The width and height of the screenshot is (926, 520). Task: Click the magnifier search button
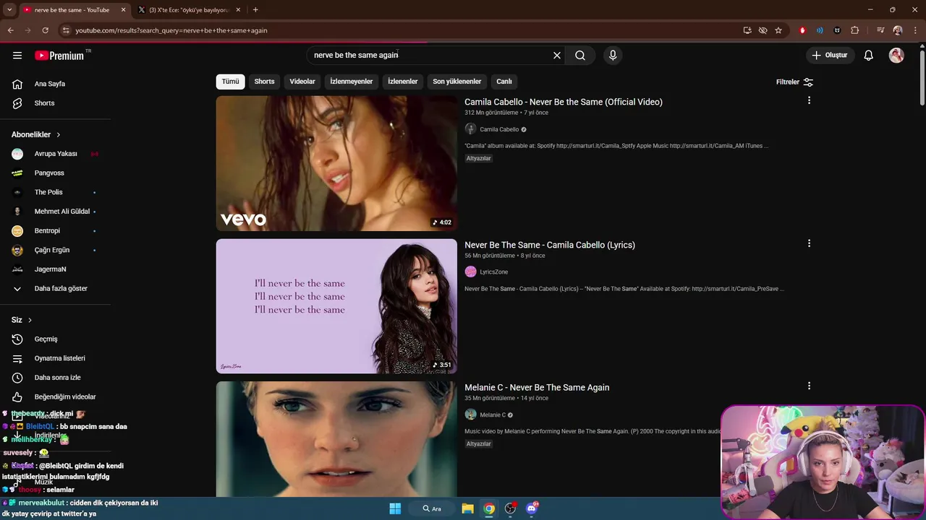[580, 56]
